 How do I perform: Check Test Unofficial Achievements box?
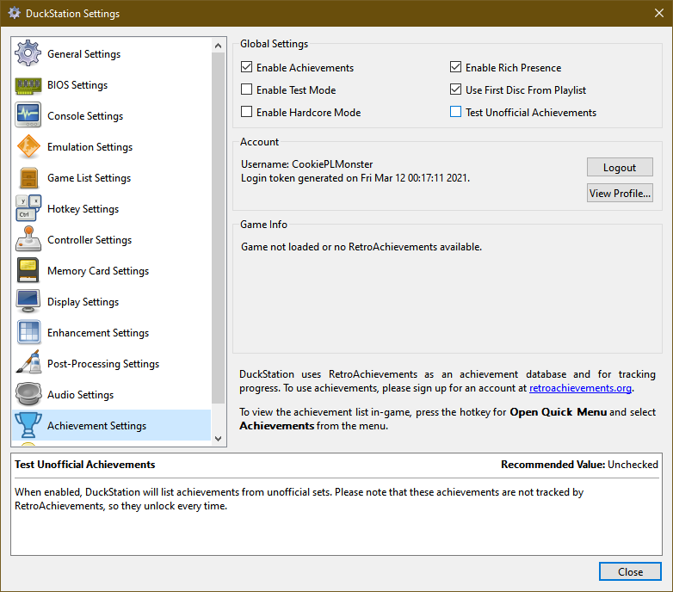tap(455, 112)
